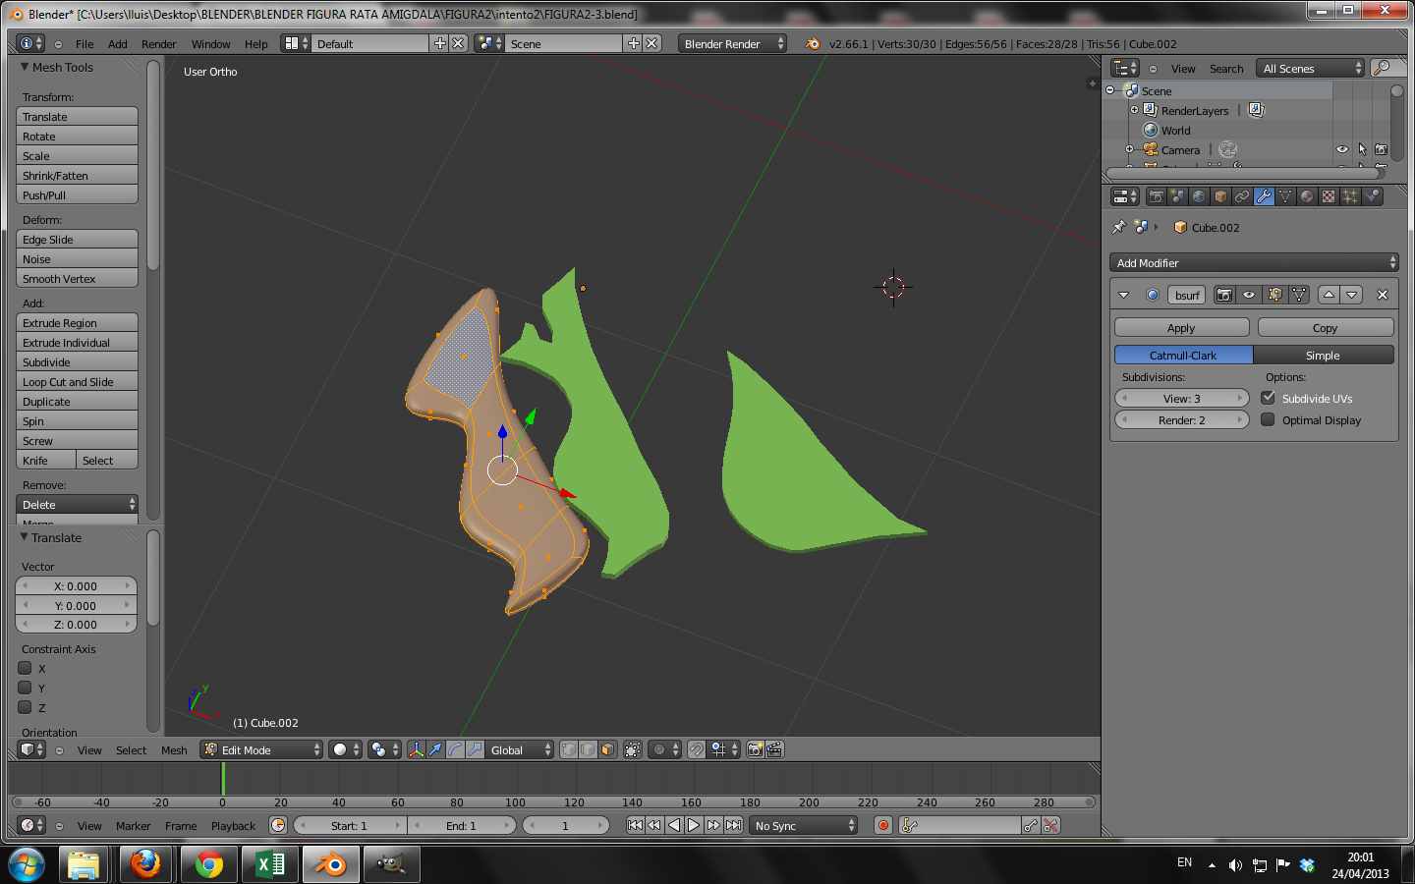The height and width of the screenshot is (884, 1415).
Task: Click the auto-keyframe record button
Action: (883, 825)
